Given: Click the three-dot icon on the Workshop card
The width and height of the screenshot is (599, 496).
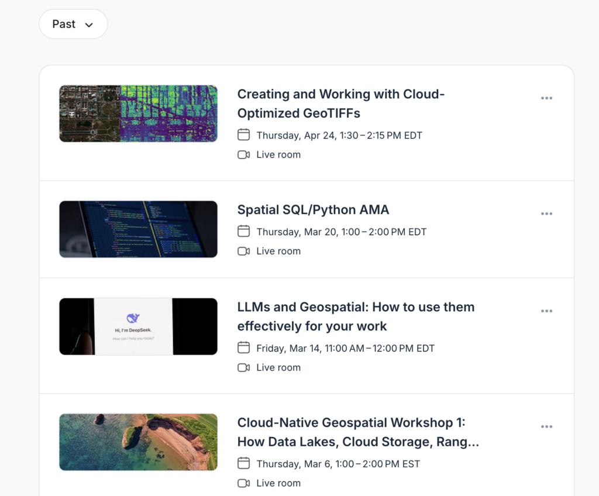Looking at the screenshot, I should pos(546,426).
